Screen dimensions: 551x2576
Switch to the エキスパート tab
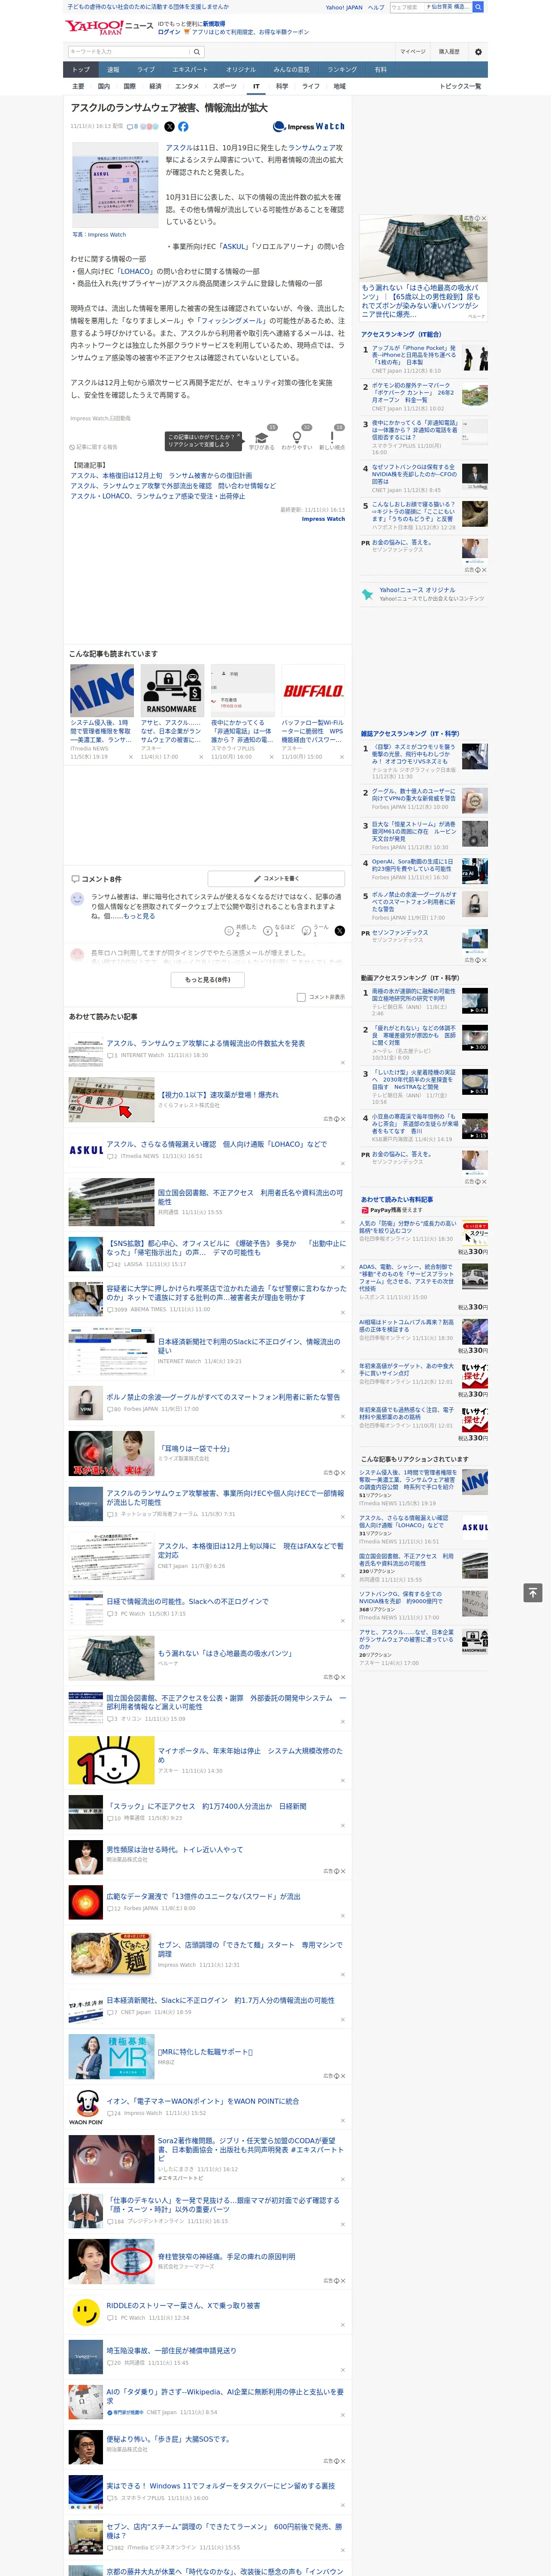coord(190,70)
